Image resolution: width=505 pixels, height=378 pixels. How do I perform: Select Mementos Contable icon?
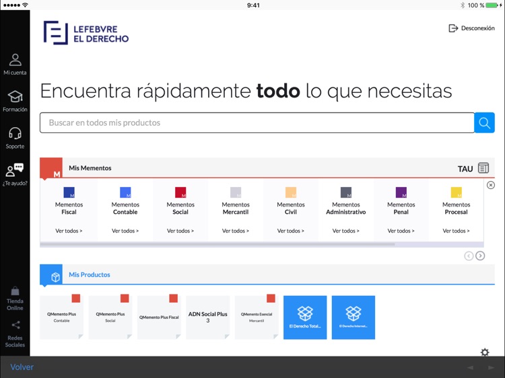[x=125, y=192]
